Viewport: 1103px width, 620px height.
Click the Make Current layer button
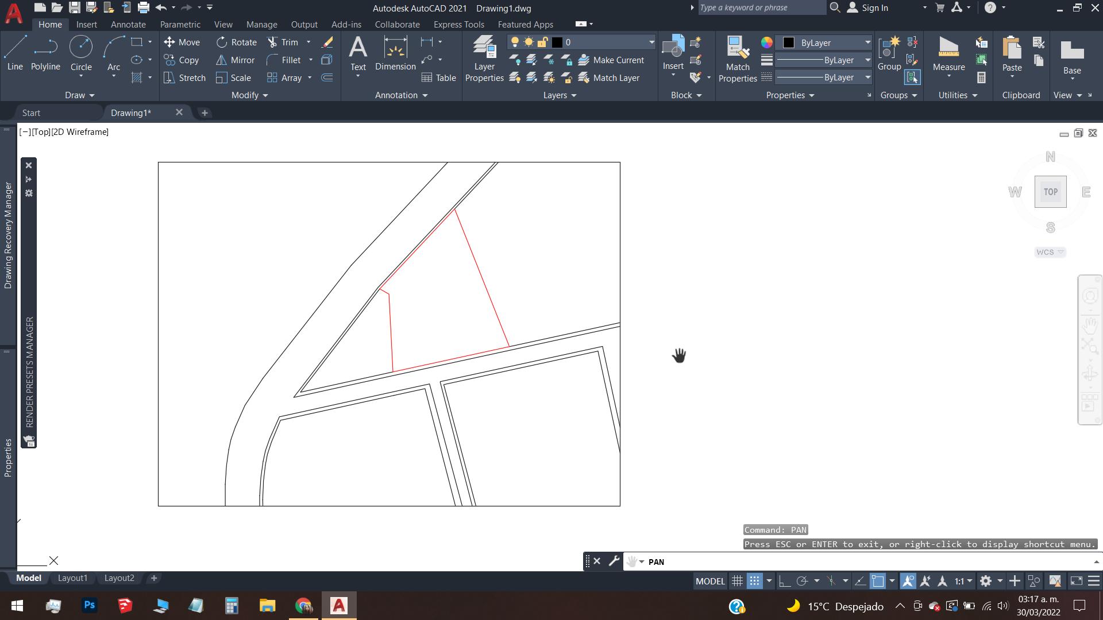[611, 60]
